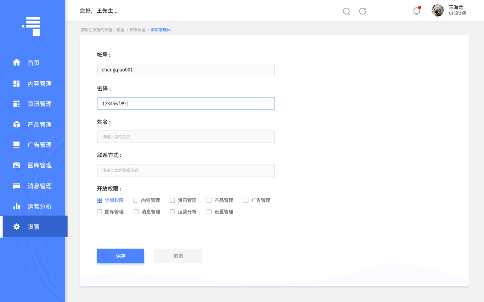
Task: Check the 图库管理 permission checkbox
Action: [100, 212]
